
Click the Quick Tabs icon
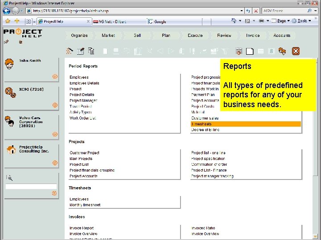[29, 21]
